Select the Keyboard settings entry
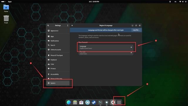This screenshot has width=188, height=106. click(58, 60)
